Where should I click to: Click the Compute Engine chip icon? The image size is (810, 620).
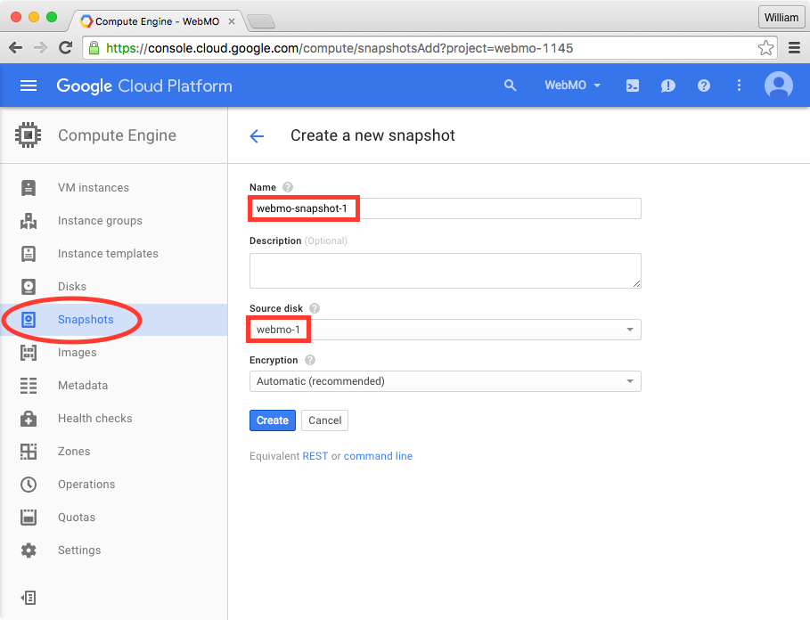click(x=28, y=135)
